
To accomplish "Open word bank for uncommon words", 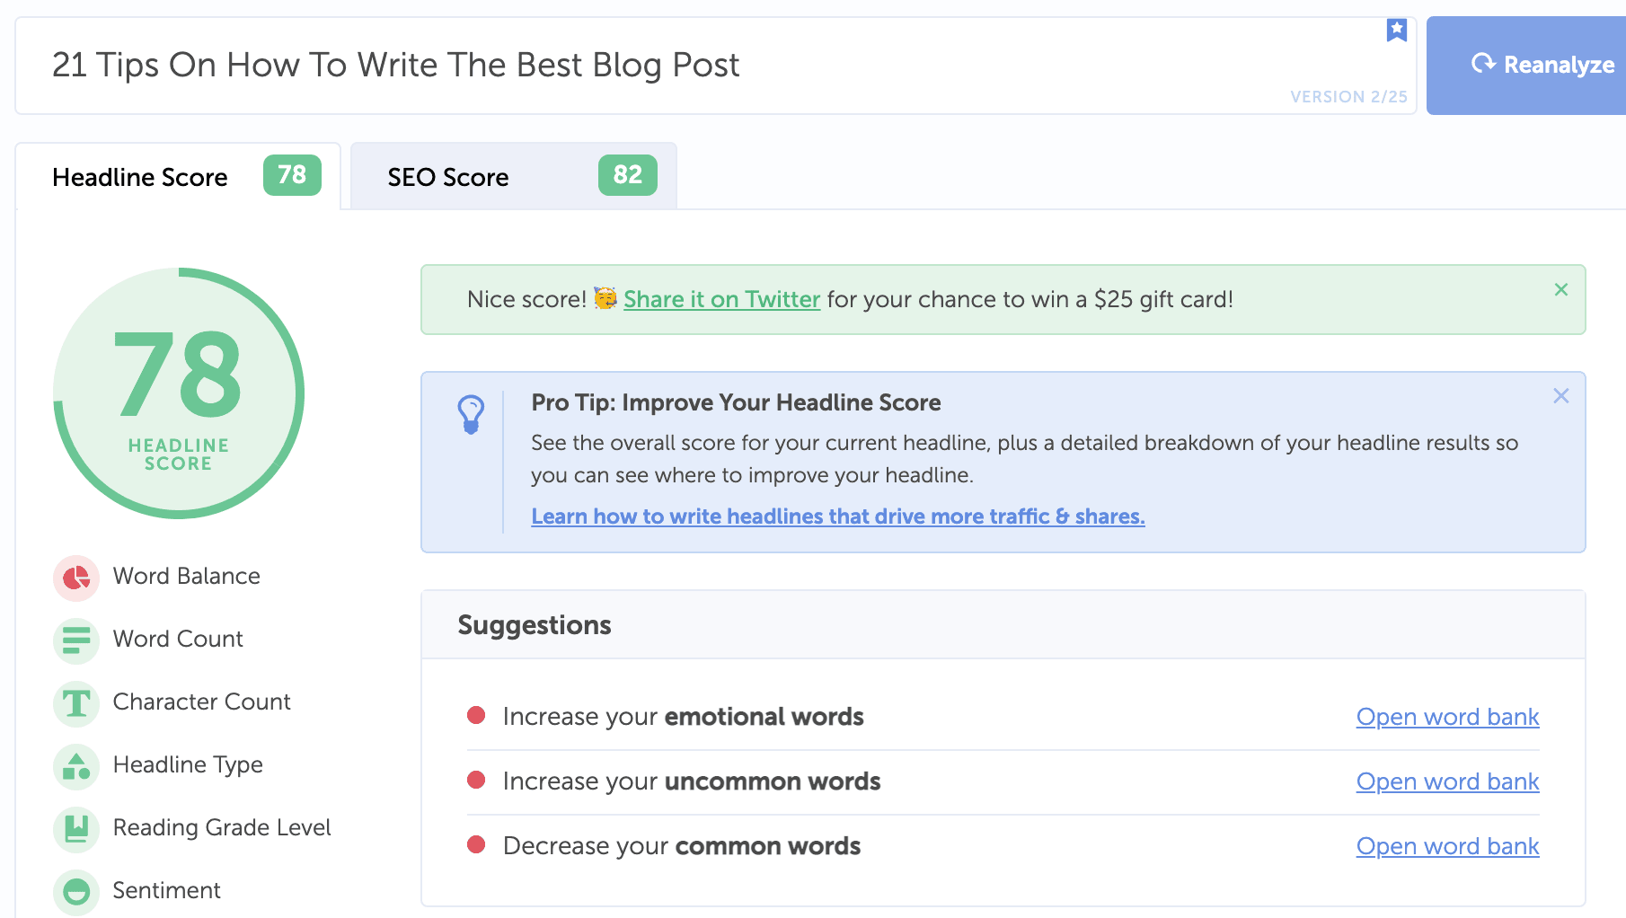I will (x=1446, y=781).
